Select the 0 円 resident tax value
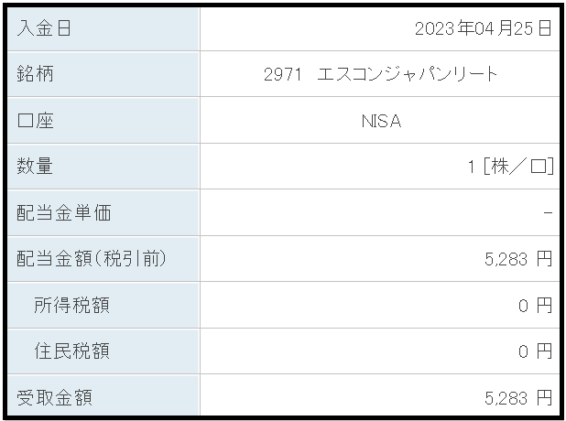This screenshot has height=421, width=566. pos(535,351)
